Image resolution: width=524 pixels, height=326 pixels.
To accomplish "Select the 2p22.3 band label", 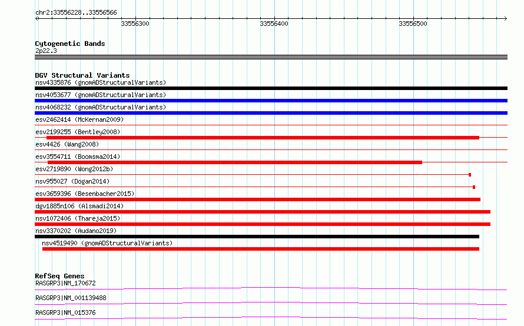I will (46, 51).
